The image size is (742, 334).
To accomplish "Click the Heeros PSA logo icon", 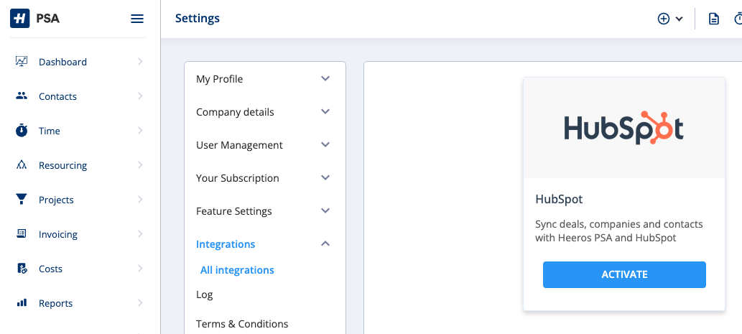I will coord(20,19).
